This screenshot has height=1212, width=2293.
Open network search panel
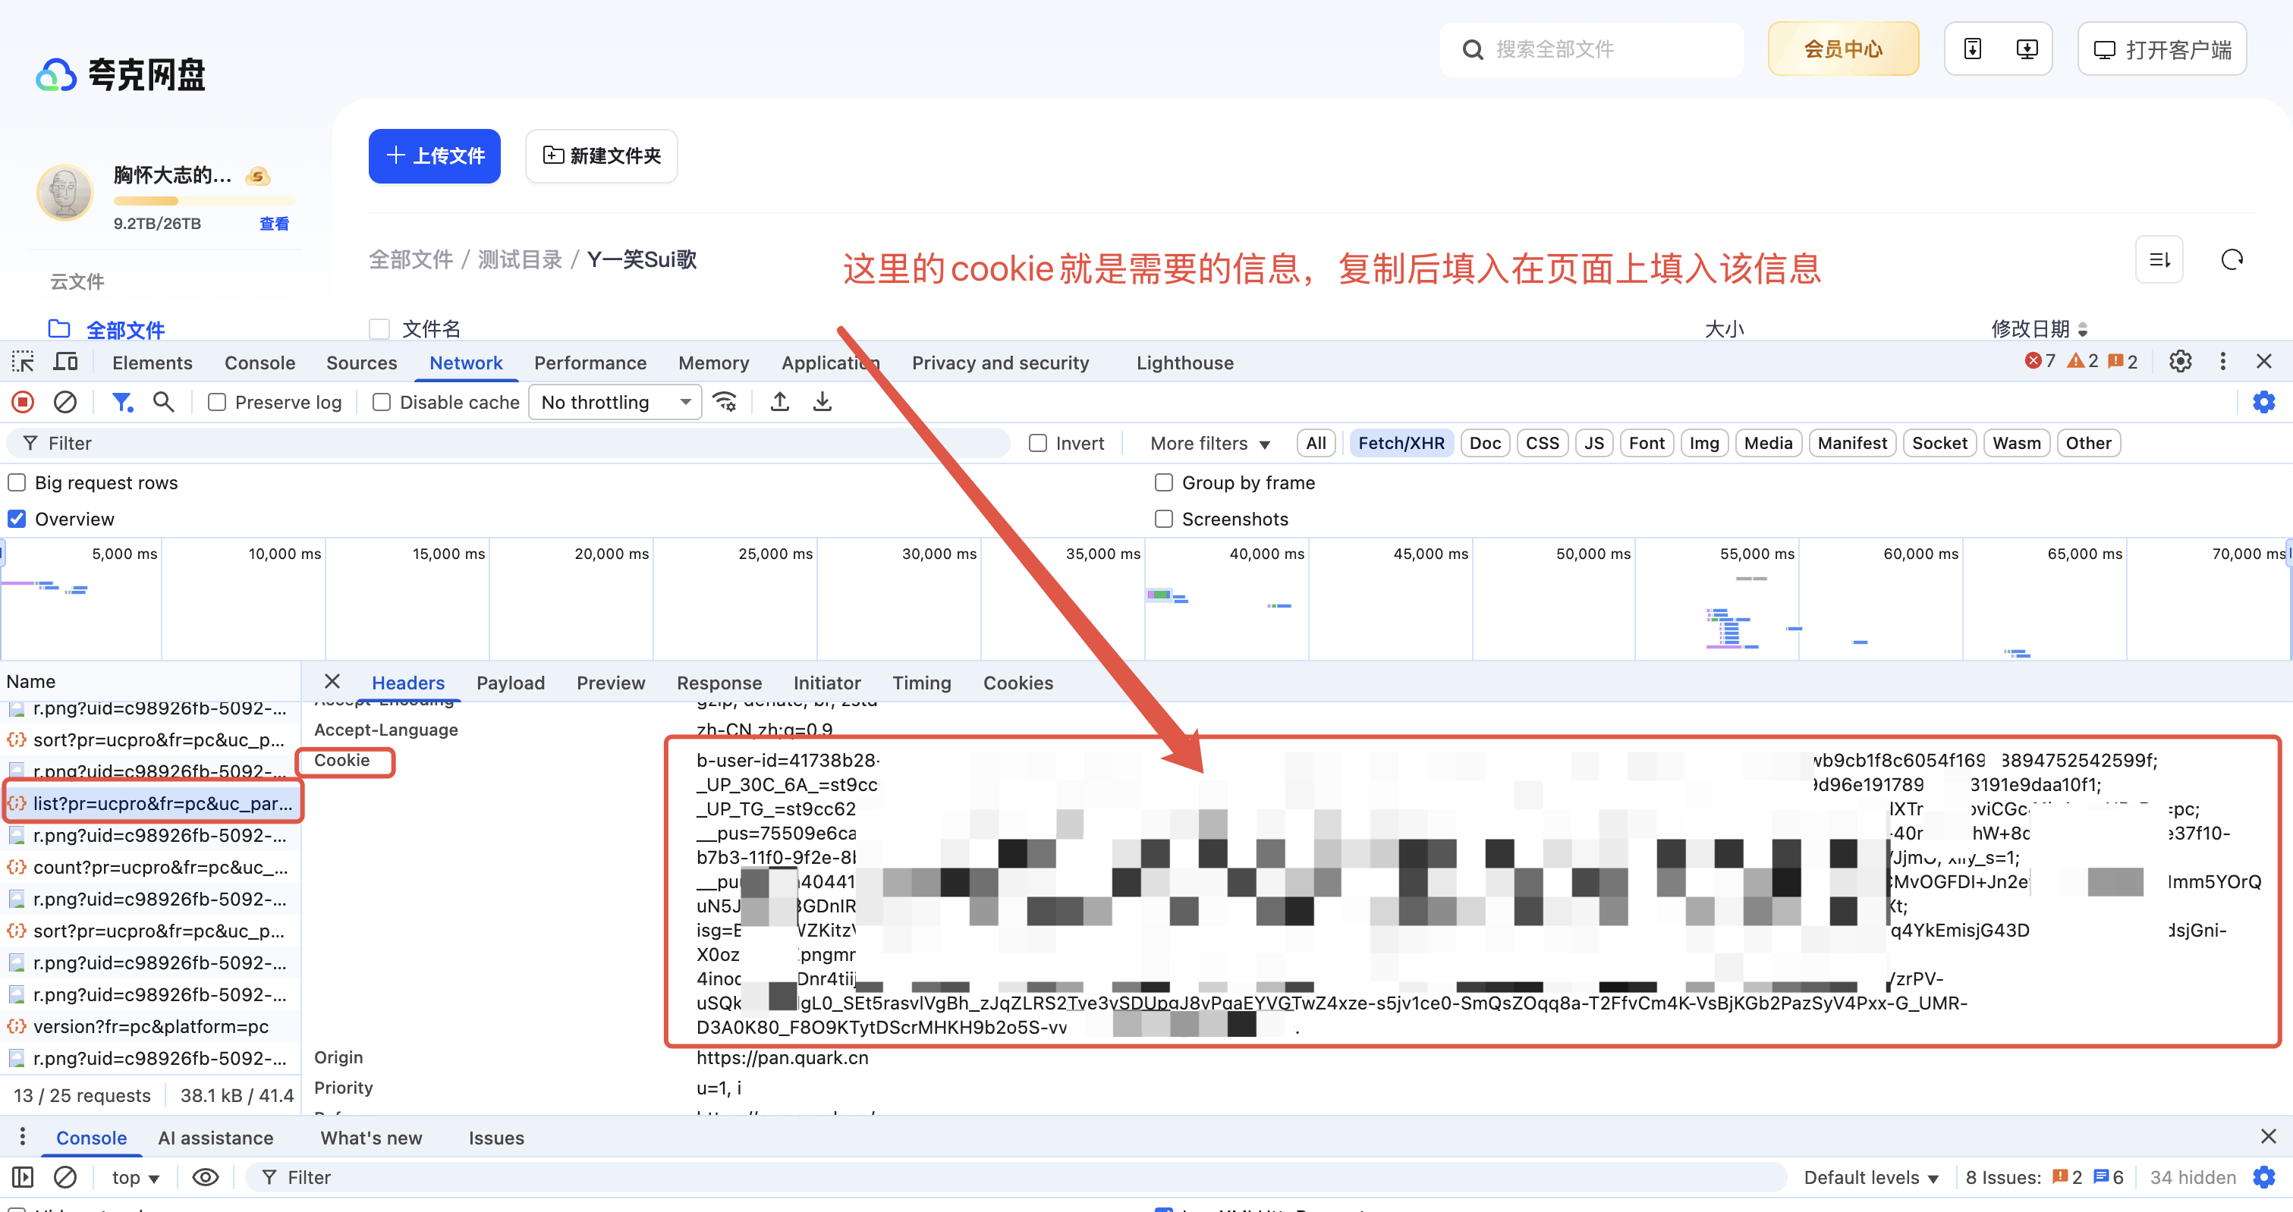click(163, 401)
